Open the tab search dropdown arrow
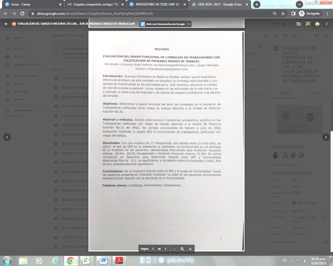 (299, 4)
